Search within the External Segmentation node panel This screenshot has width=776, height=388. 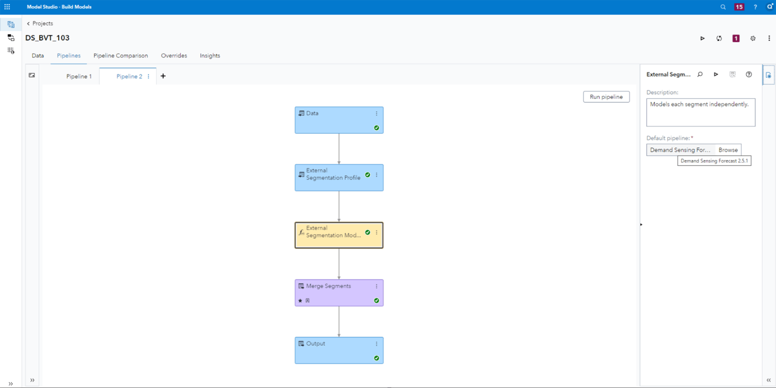700,74
